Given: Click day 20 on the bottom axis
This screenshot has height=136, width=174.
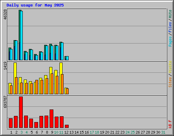Looking at the screenshot, I should coord(107,132).
